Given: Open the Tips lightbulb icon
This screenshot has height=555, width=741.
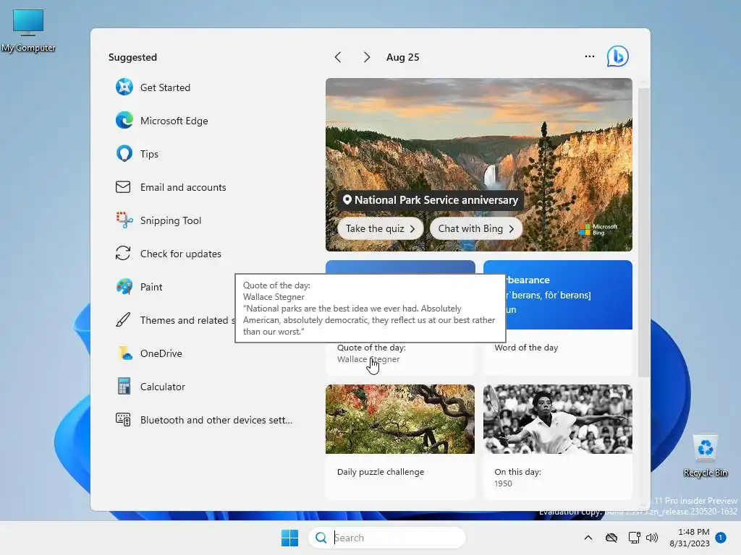Looking at the screenshot, I should 124,154.
